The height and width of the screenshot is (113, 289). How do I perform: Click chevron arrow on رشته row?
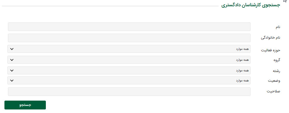12,71
